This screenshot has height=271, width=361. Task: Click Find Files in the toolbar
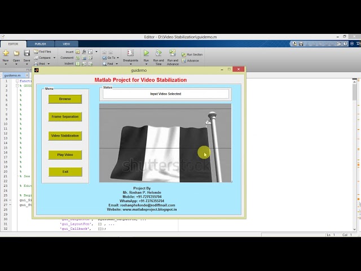tap(43, 51)
